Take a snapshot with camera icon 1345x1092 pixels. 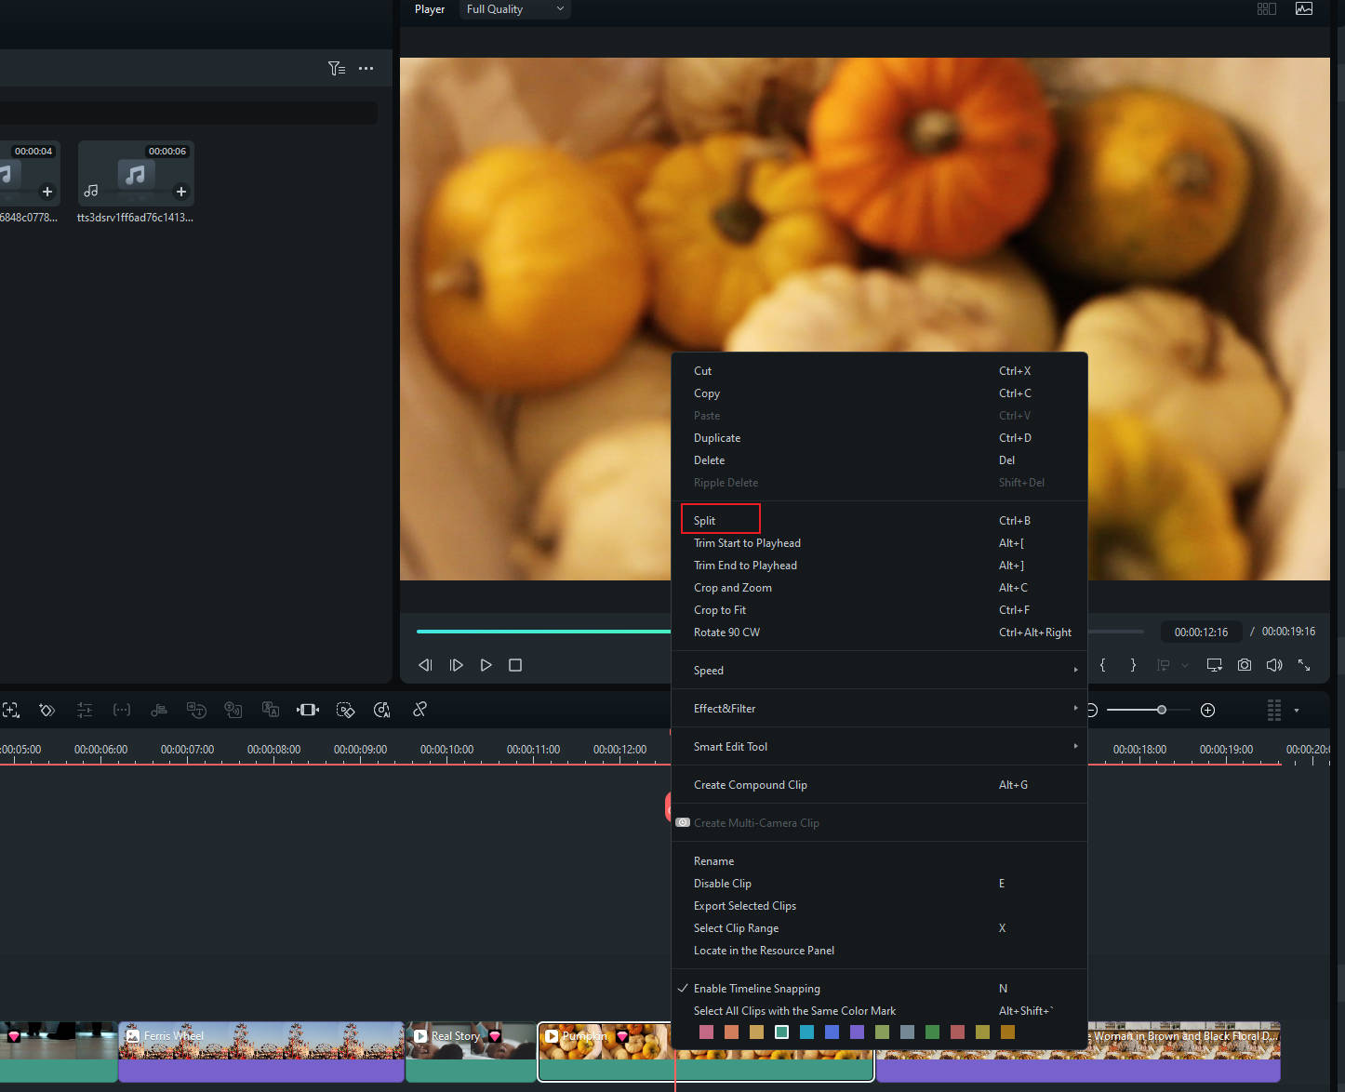1245,665
